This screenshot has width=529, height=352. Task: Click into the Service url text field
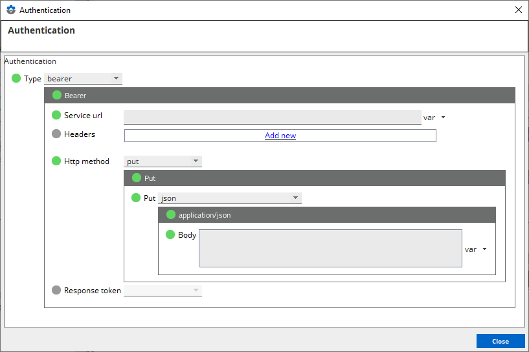[272, 117]
